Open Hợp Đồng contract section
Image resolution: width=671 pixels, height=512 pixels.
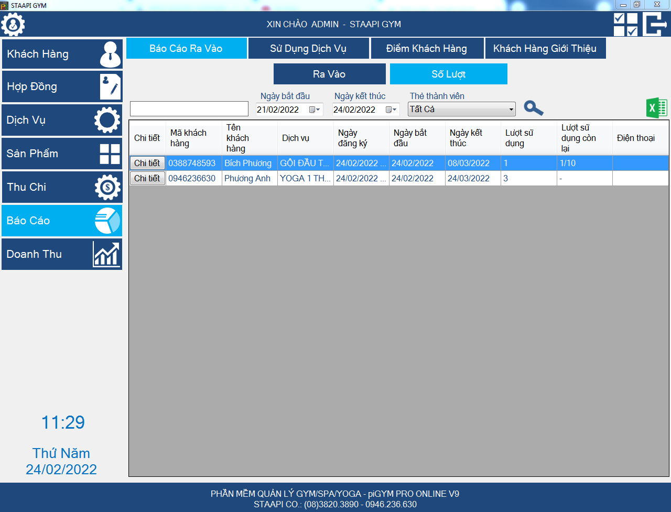coord(62,86)
